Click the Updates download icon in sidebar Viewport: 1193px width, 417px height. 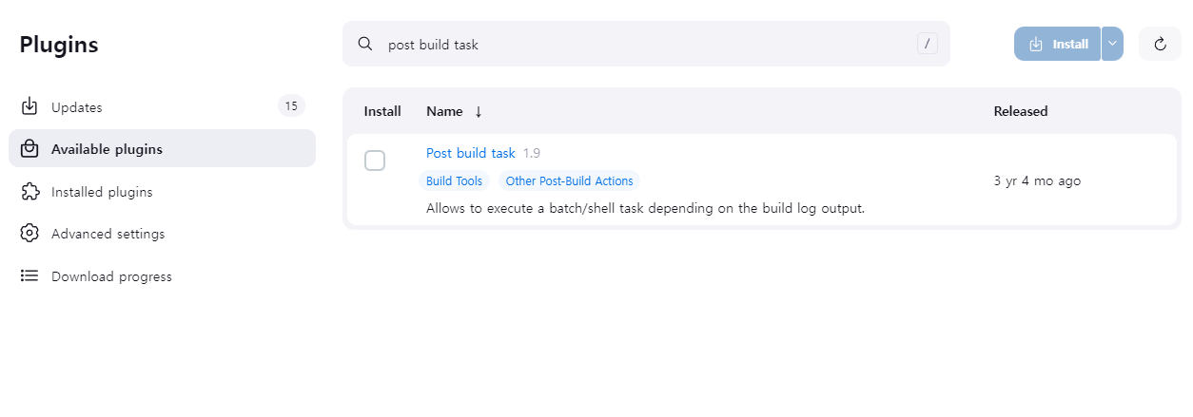29,106
